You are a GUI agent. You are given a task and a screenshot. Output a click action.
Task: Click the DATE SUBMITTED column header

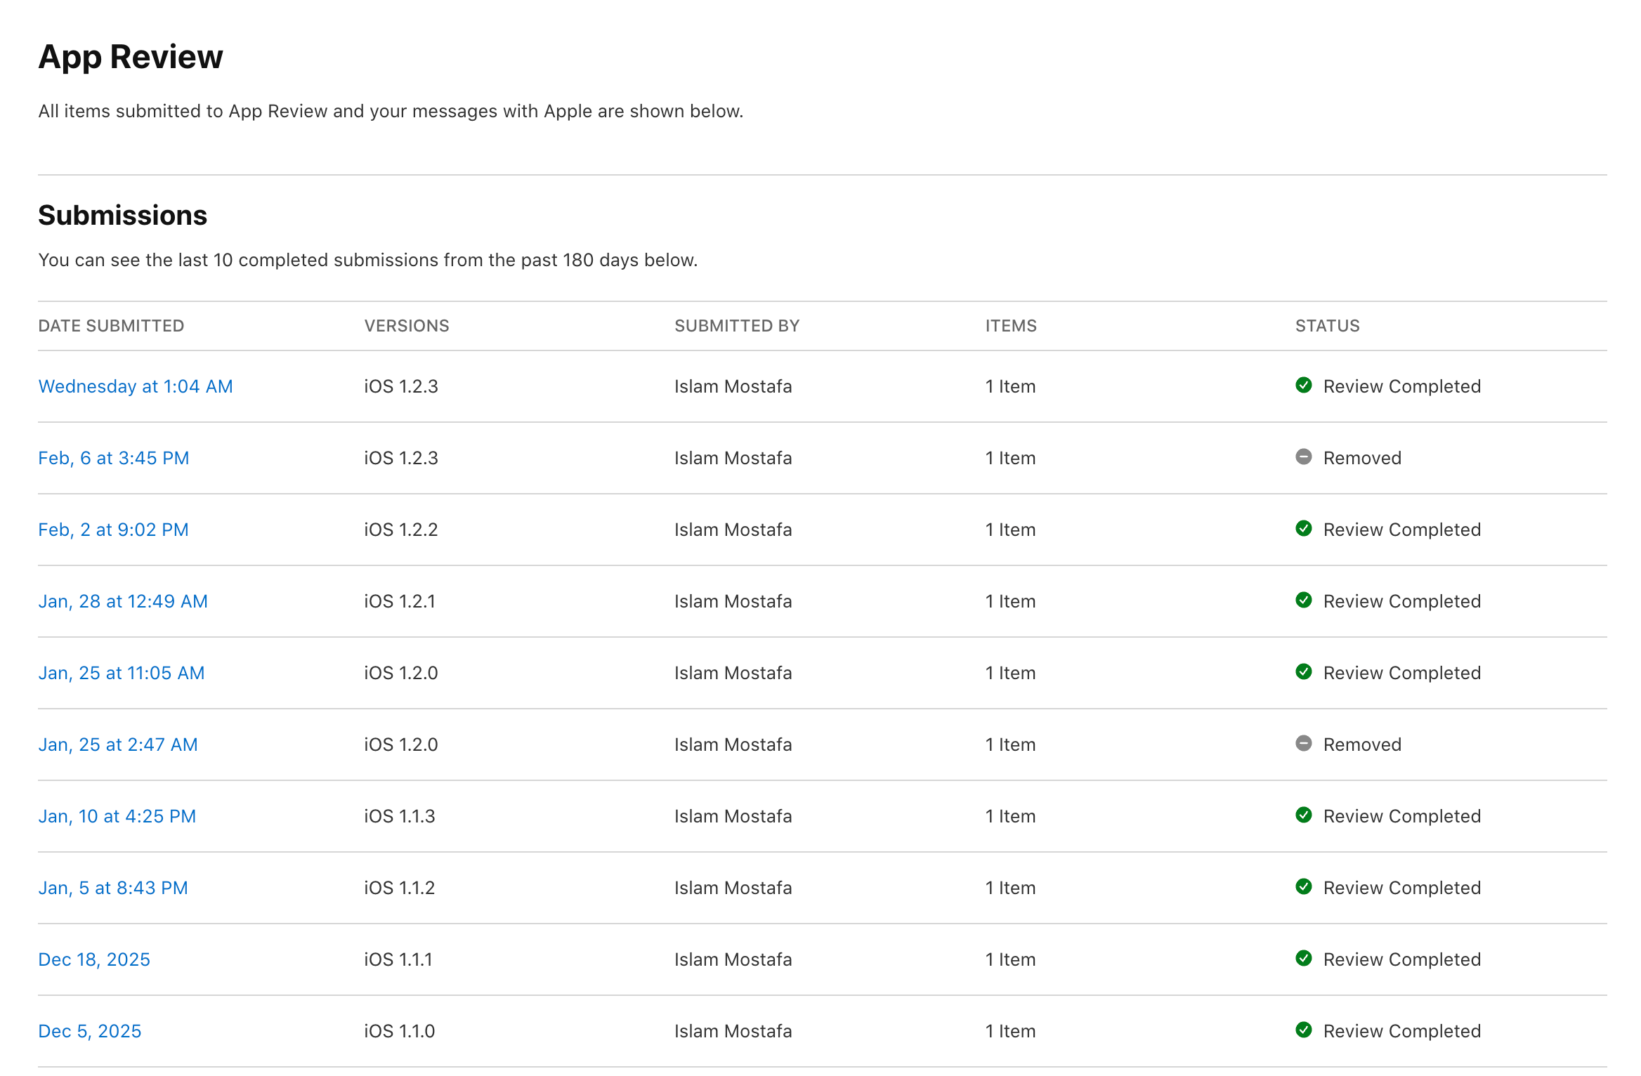[x=110, y=325]
